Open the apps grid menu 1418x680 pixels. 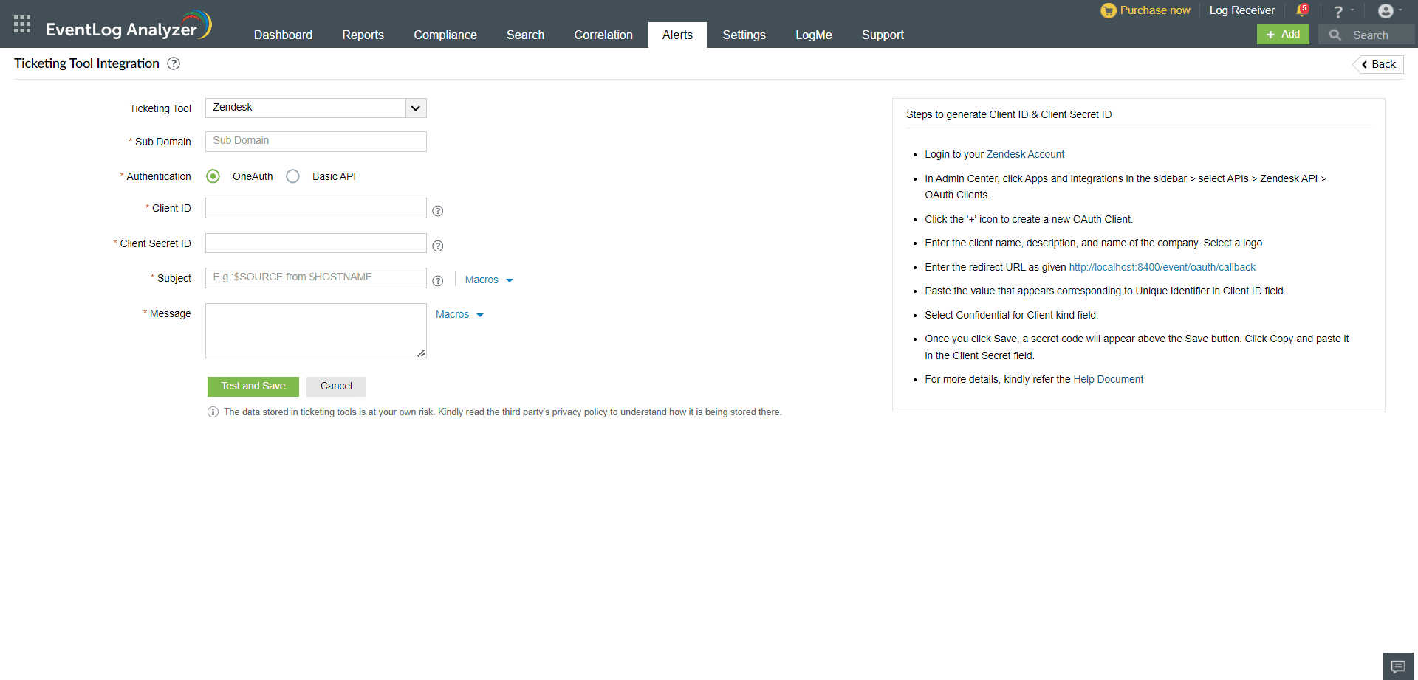coord(21,24)
